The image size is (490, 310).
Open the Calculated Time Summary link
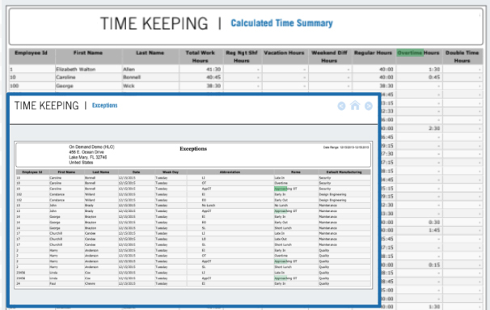[281, 23]
